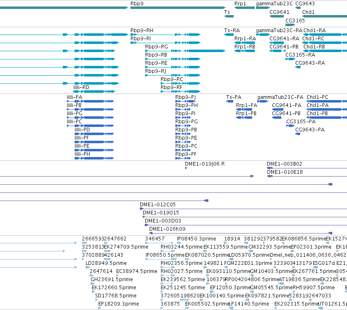The width and height of the screenshot is (347, 310).
Task: Click clone label DME1-003B02
Action: pyautogui.click(x=284, y=164)
